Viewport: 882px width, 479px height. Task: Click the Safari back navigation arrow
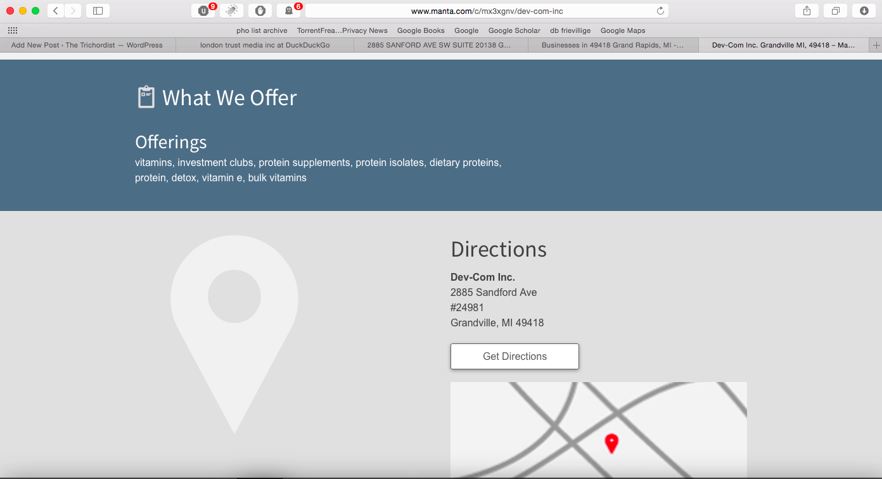(56, 11)
